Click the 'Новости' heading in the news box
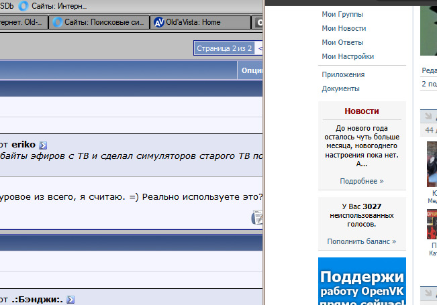This screenshot has height=305, width=437. pyautogui.click(x=362, y=111)
